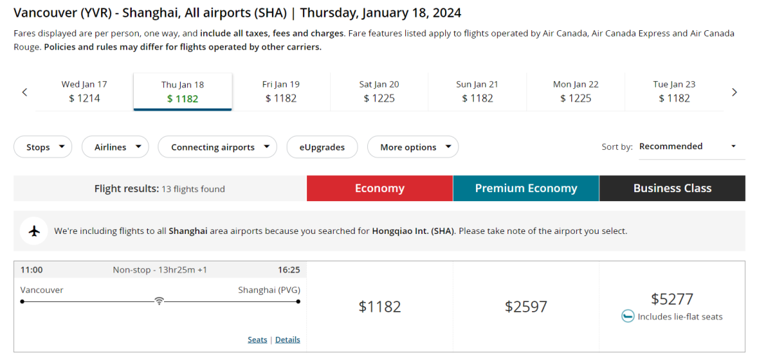757x358 pixels.
Task: Open the Stops filter dropdown
Action: [x=43, y=147]
